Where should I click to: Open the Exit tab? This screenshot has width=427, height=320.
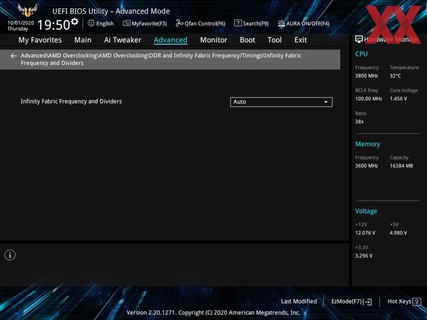(300, 40)
